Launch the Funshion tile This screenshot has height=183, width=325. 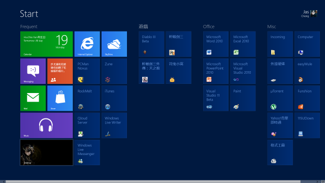[307, 98]
